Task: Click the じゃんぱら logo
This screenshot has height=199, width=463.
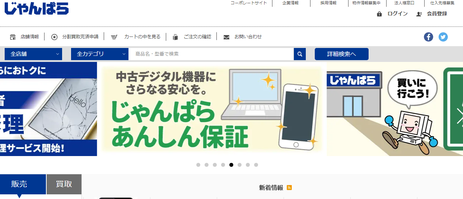Action: pos(37,9)
